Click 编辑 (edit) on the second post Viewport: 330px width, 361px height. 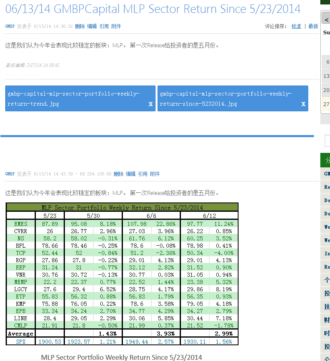131,174
